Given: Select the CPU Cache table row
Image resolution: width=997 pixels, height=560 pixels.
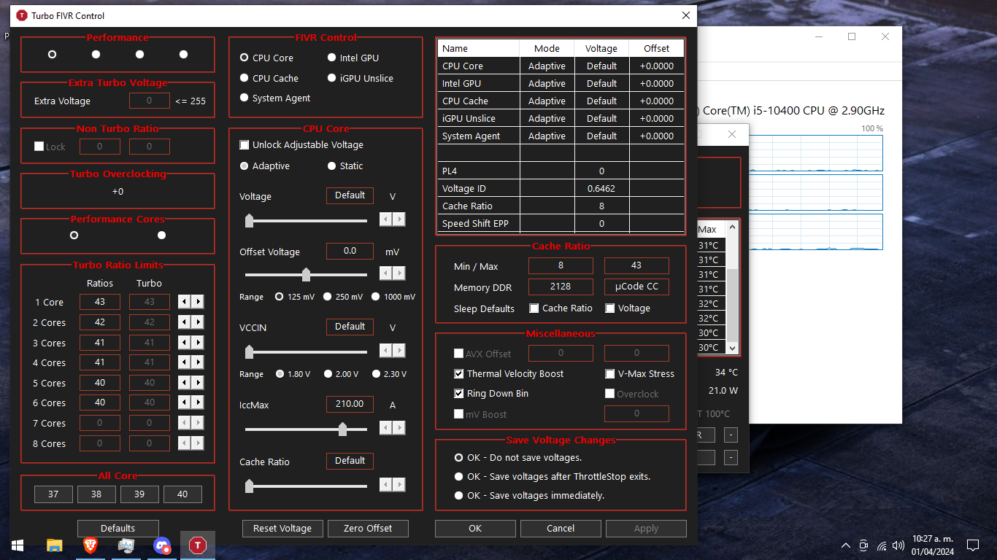Looking at the screenshot, I should pyautogui.click(x=561, y=101).
